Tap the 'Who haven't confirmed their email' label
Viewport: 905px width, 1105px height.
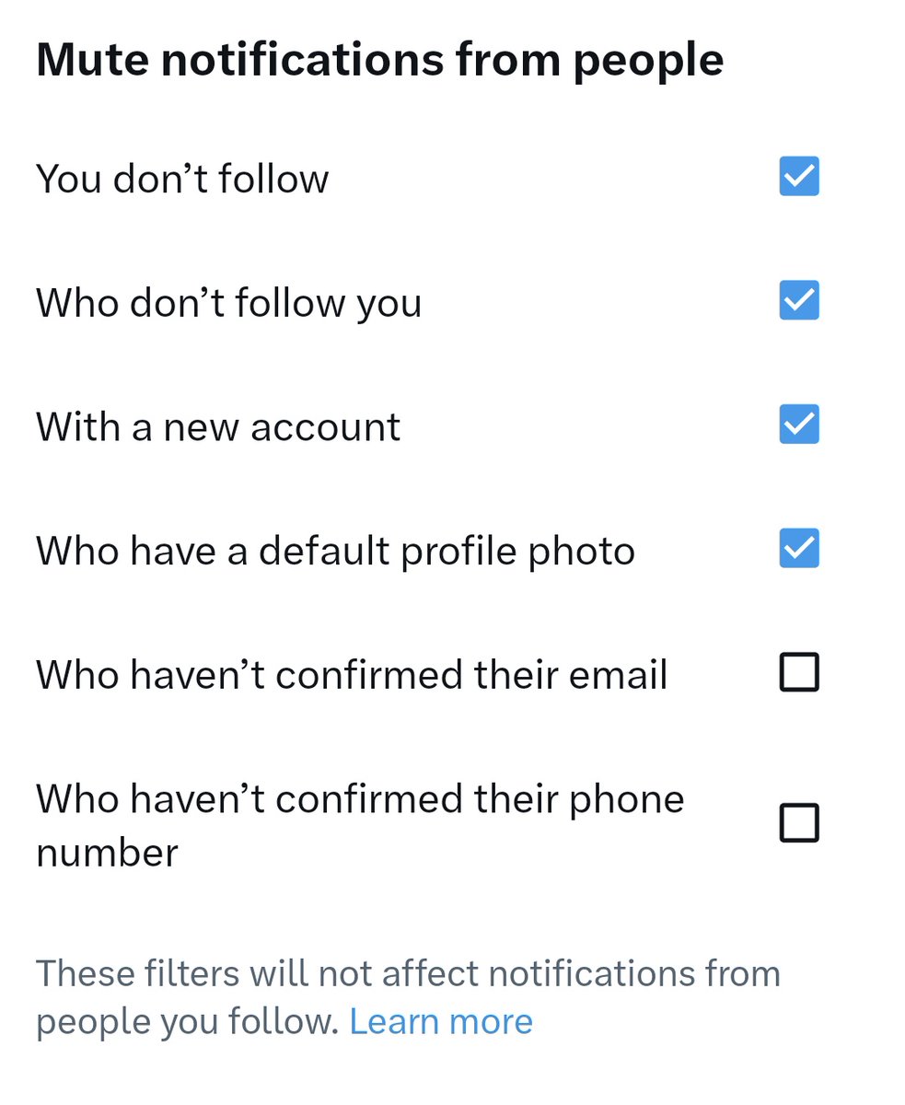352,675
